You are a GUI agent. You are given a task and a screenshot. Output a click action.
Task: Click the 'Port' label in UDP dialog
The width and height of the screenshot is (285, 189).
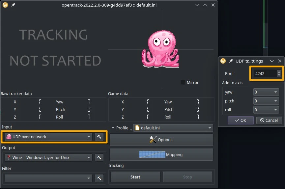pyautogui.click(x=229, y=74)
